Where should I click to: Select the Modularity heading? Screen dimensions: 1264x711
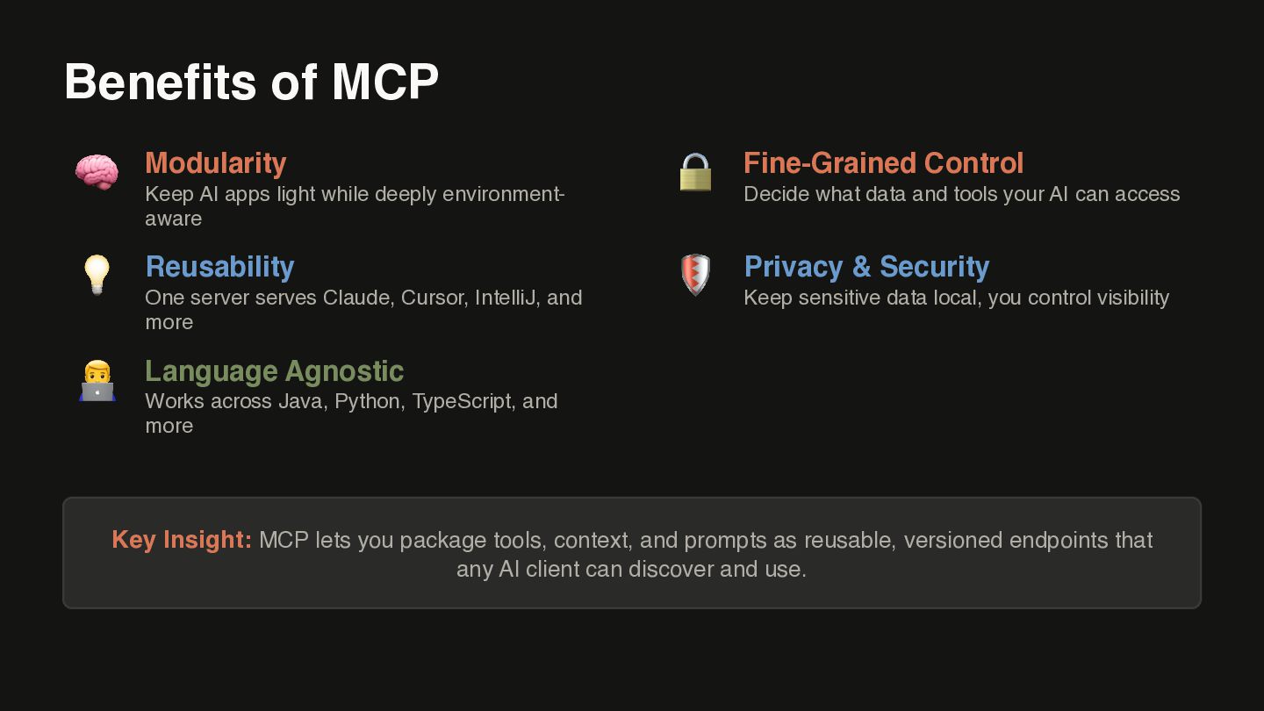coord(216,163)
